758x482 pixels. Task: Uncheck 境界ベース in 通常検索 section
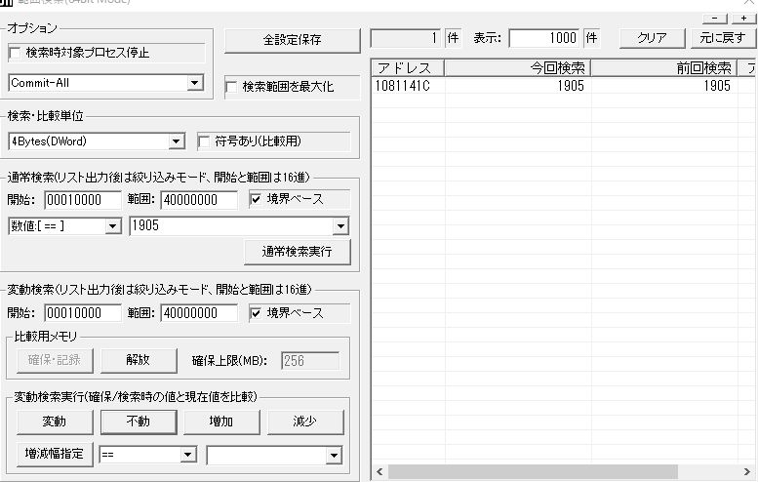point(256,199)
